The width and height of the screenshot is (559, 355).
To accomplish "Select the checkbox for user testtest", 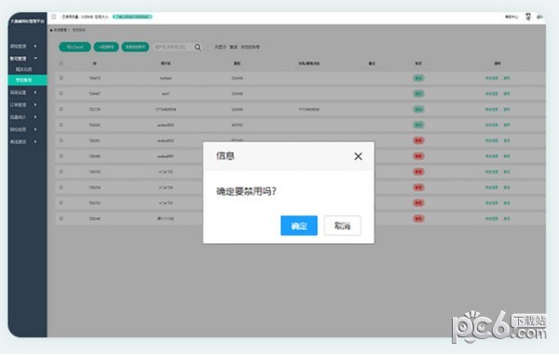I will click(x=61, y=78).
